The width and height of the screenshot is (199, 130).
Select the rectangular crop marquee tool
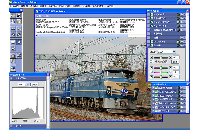pyautogui.click(x=13, y=42)
